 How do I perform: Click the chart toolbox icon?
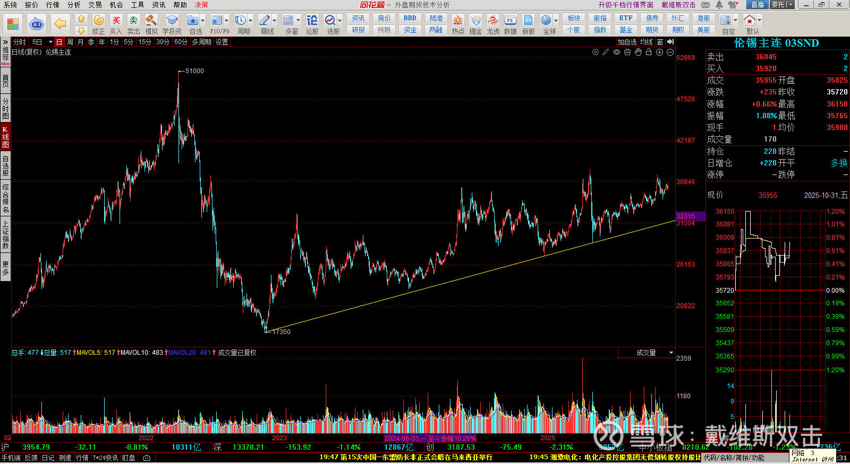(x=627, y=52)
